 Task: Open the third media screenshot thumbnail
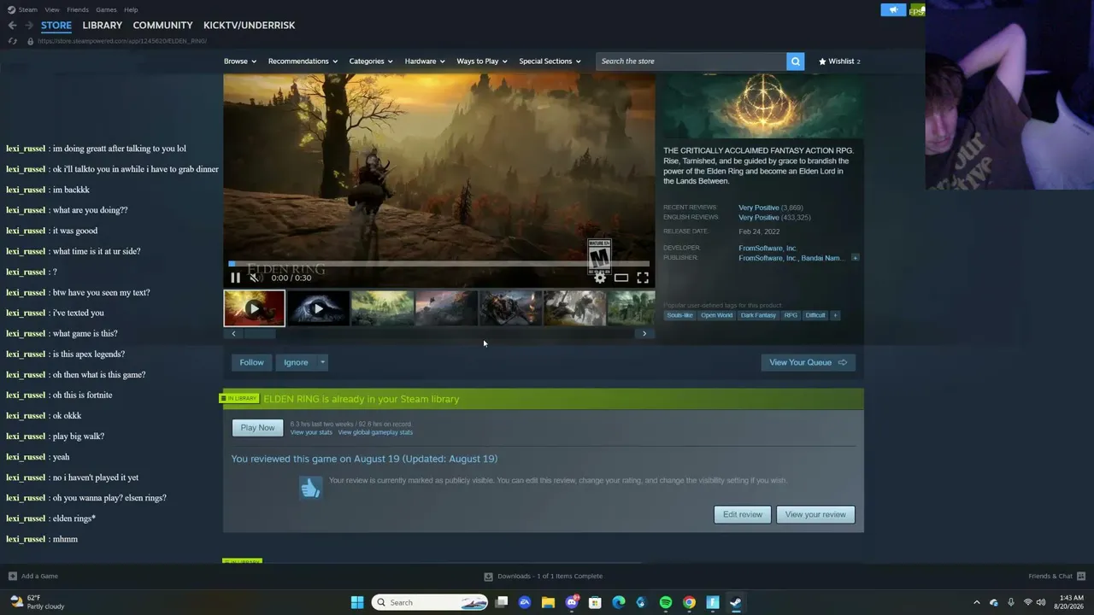[x=382, y=308]
